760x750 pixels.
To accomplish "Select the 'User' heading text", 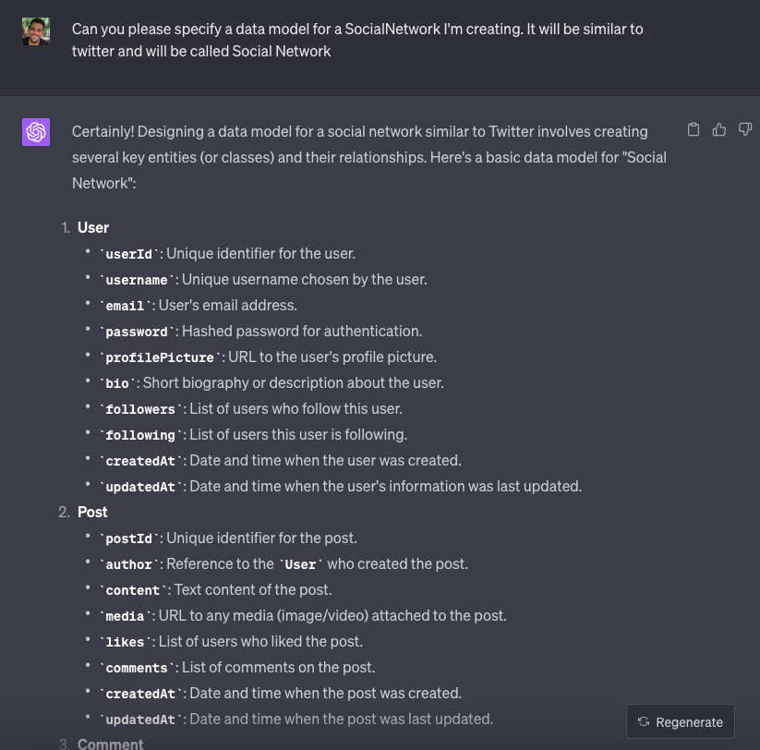I will click(93, 227).
